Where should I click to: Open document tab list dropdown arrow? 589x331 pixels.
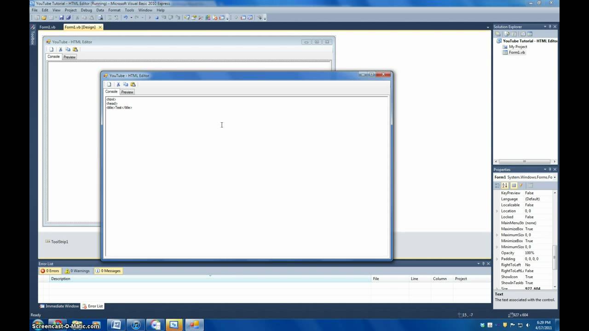[x=488, y=27]
